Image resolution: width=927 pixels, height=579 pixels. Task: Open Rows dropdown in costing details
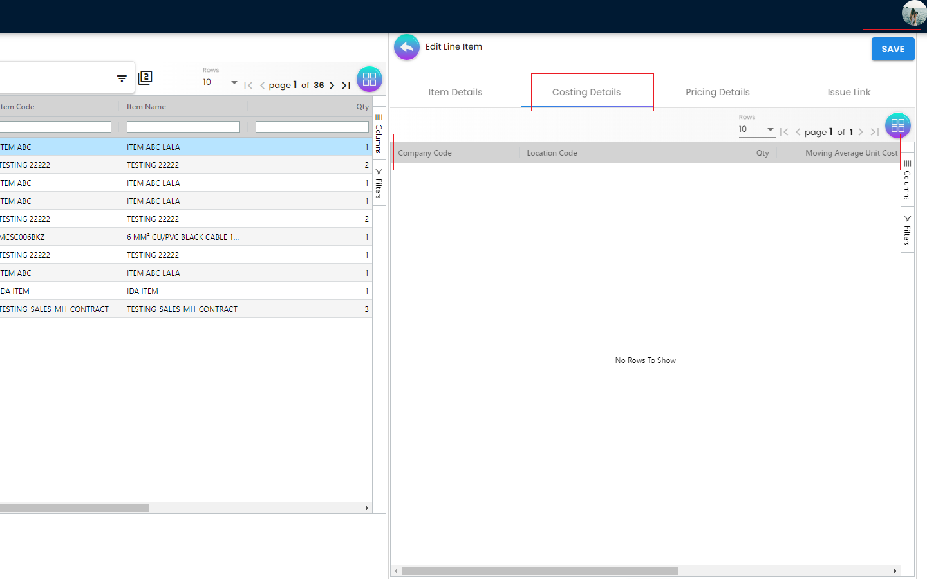point(756,129)
